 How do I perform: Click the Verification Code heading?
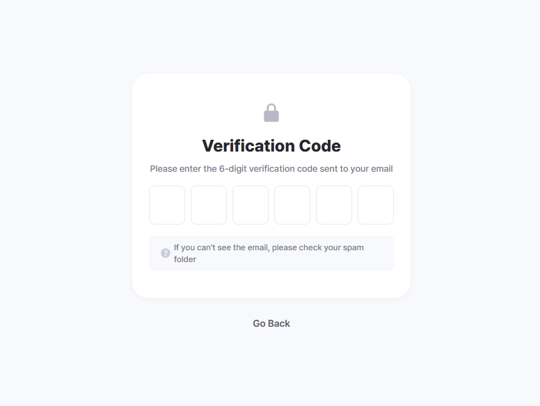[271, 146]
